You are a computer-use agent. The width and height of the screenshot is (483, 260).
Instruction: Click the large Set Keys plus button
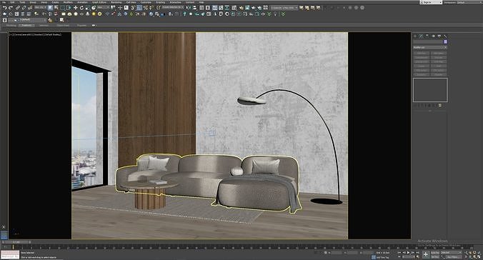coord(425,254)
